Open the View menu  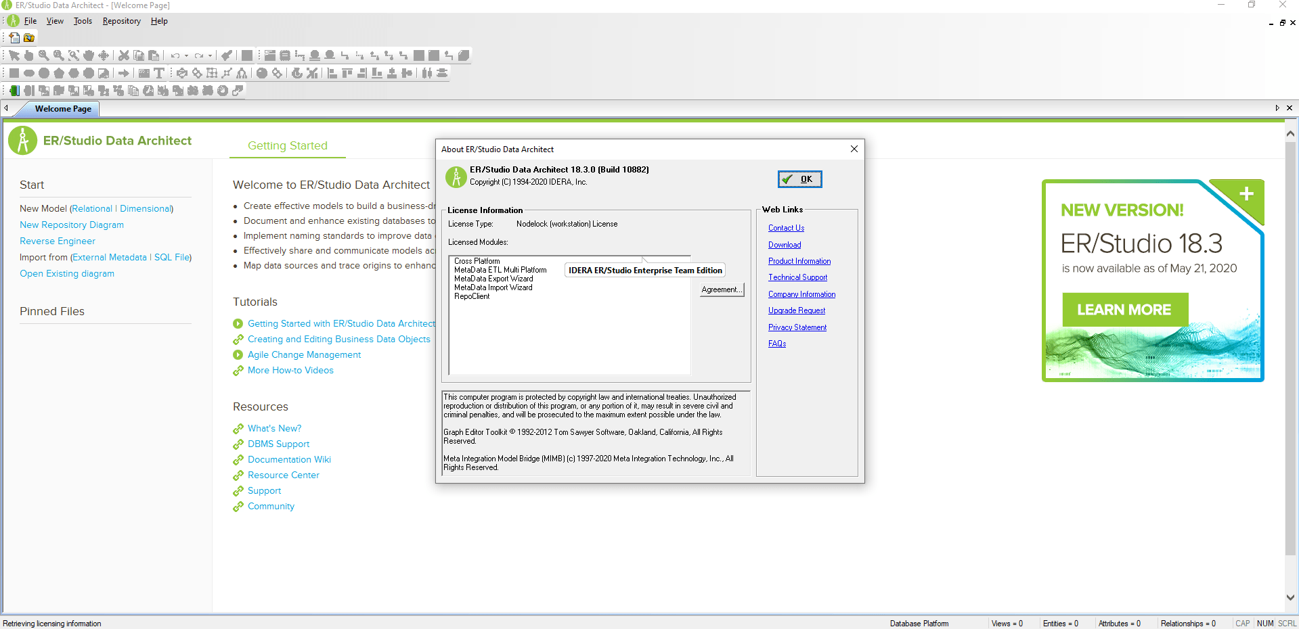click(55, 21)
